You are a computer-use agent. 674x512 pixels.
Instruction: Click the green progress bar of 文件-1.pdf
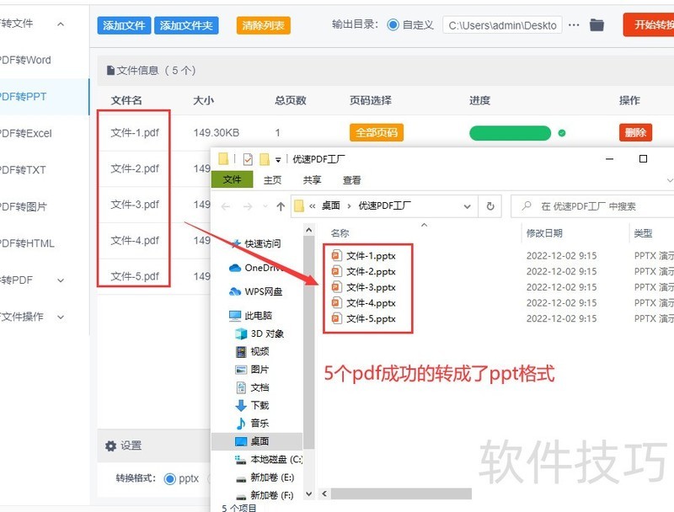(509, 134)
